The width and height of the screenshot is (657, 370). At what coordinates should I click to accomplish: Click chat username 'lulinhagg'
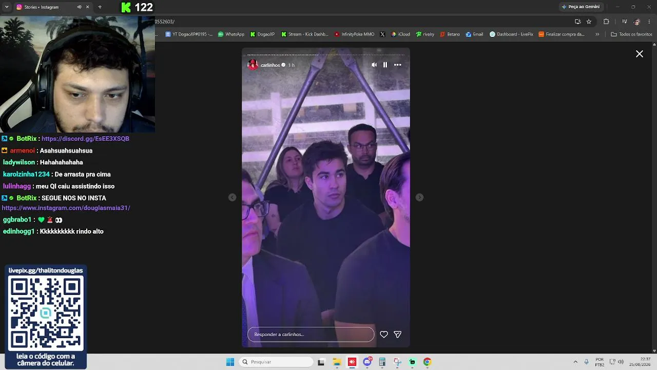coord(17,187)
